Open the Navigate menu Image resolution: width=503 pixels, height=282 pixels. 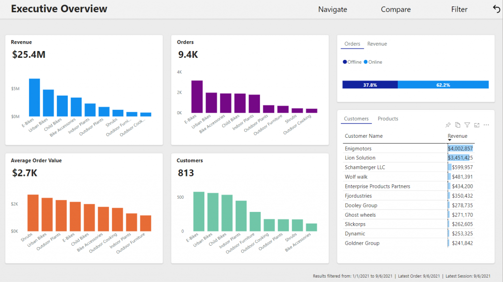coord(333,9)
